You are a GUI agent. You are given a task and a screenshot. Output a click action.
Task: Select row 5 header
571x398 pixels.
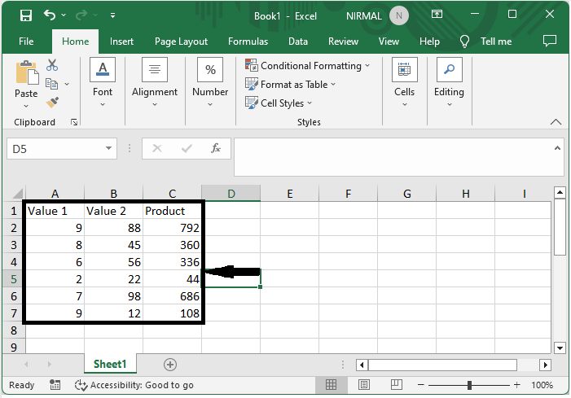point(14,279)
